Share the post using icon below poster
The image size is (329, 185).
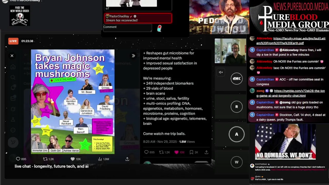tap(127, 159)
